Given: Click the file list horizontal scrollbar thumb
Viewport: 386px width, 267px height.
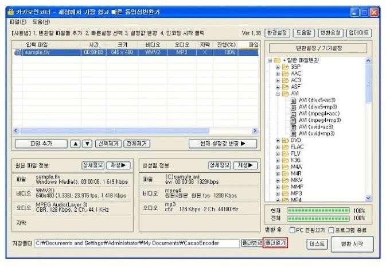Looking at the screenshot, I should 115,131.
